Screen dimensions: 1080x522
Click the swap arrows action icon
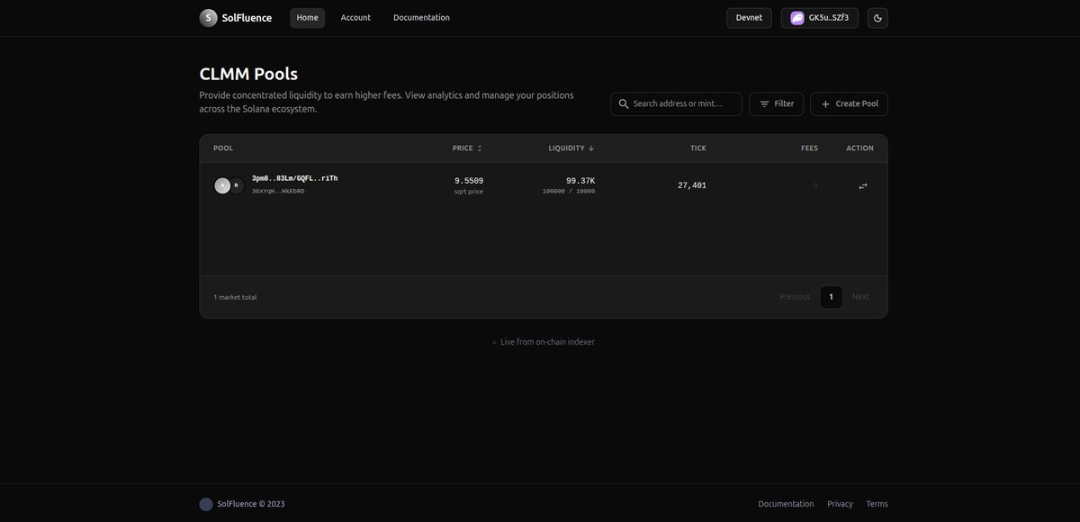[x=863, y=186]
